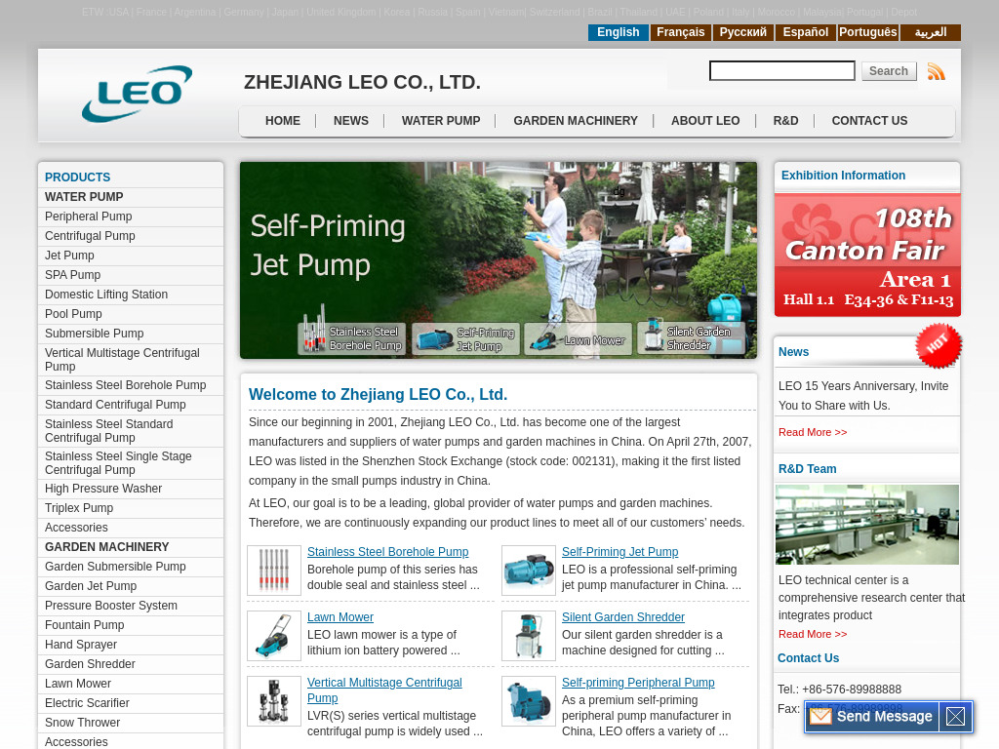Image resolution: width=999 pixels, height=749 pixels.
Task: Select Self-Priming Jet Pump banner slide
Action: (x=465, y=338)
